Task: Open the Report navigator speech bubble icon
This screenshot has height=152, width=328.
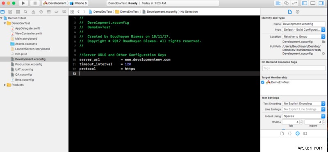Action: click(x=64, y=12)
